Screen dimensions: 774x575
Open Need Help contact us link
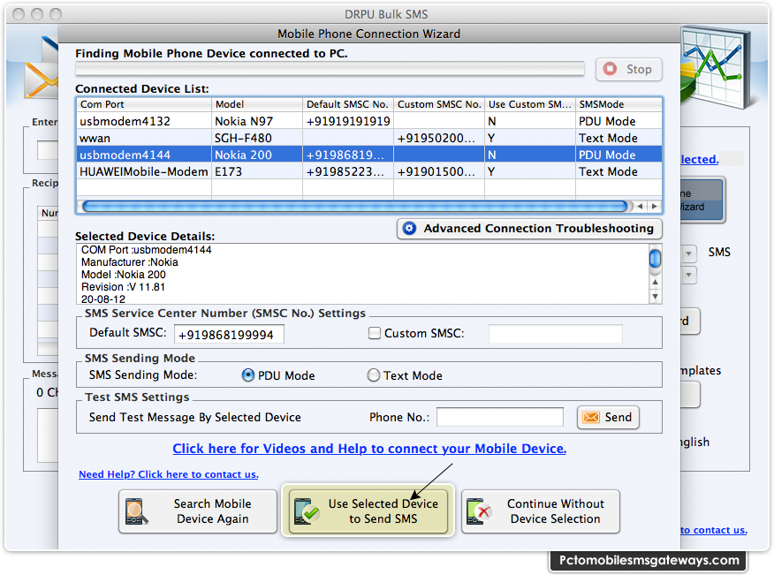coord(169,474)
